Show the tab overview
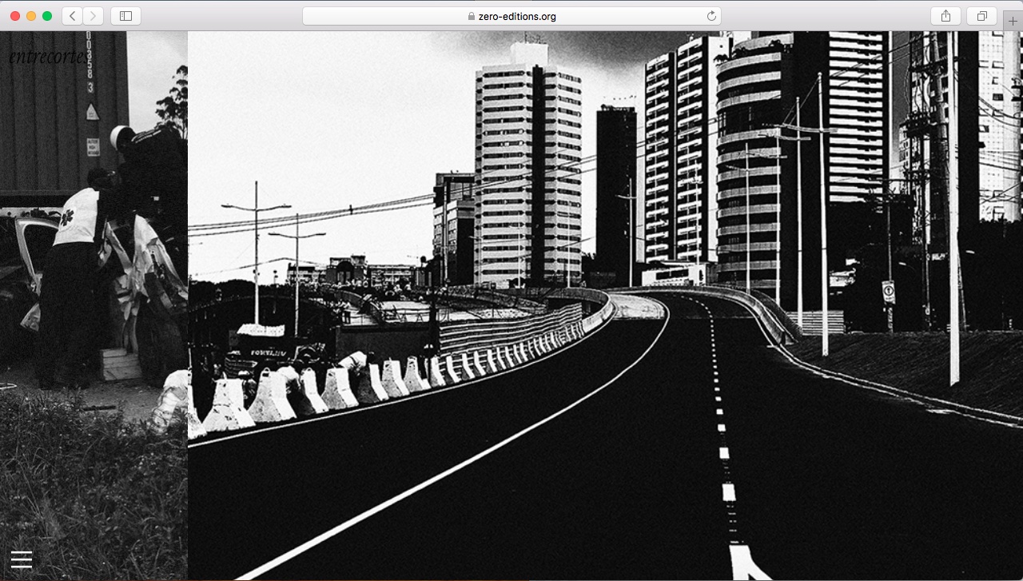The width and height of the screenshot is (1023, 581). click(x=981, y=16)
